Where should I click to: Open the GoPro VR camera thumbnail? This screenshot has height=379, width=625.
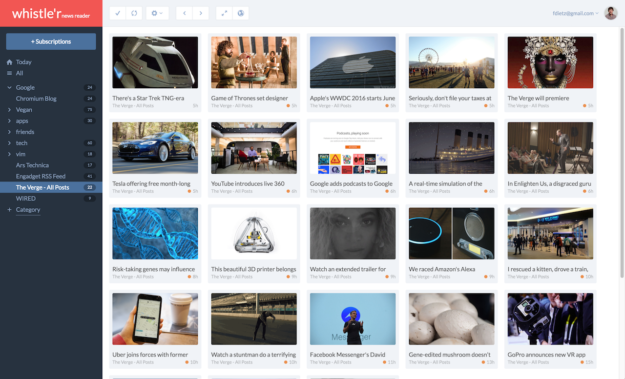550,319
